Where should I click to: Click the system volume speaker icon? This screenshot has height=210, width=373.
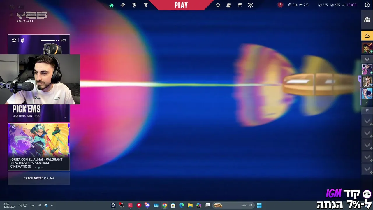pos(20,205)
